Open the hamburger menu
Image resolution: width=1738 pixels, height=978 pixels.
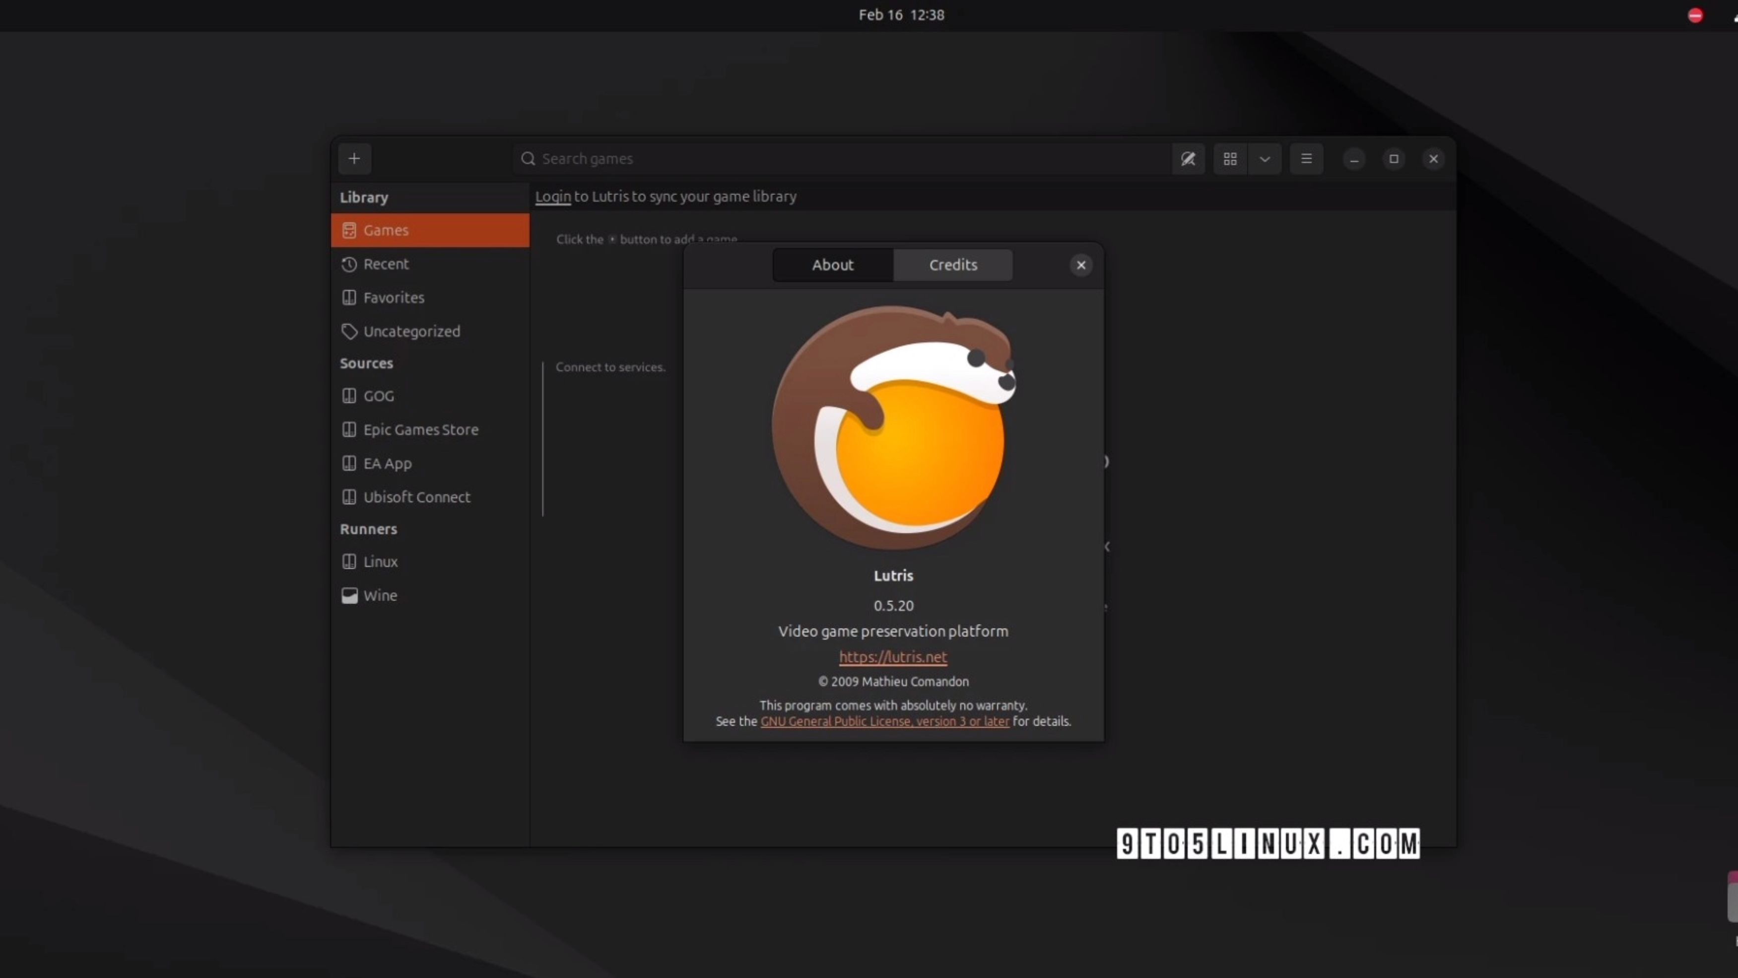(1306, 158)
